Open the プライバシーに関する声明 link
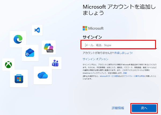Viewport: 161px width, 115px height. (134, 76)
